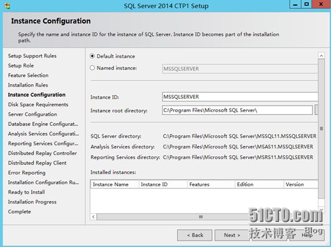The height and width of the screenshot is (247, 331).
Task: Return with the Back button
Action: (195, 235)
